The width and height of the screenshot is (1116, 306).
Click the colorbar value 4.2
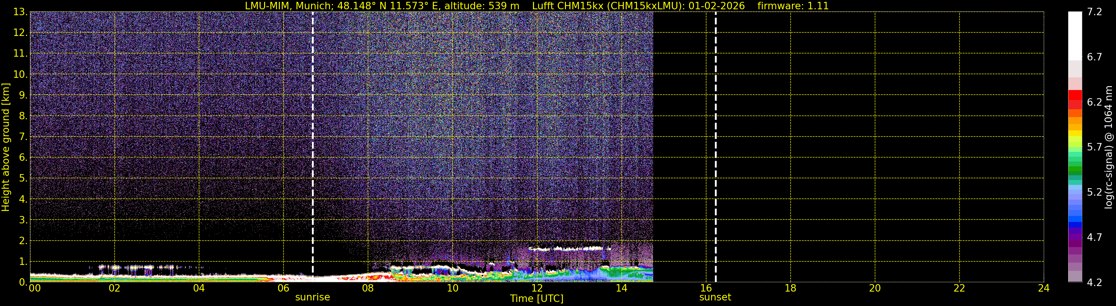coord(1095,283)
